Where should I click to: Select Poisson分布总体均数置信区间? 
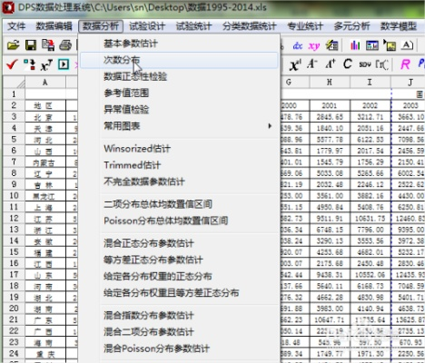[179, 221]
